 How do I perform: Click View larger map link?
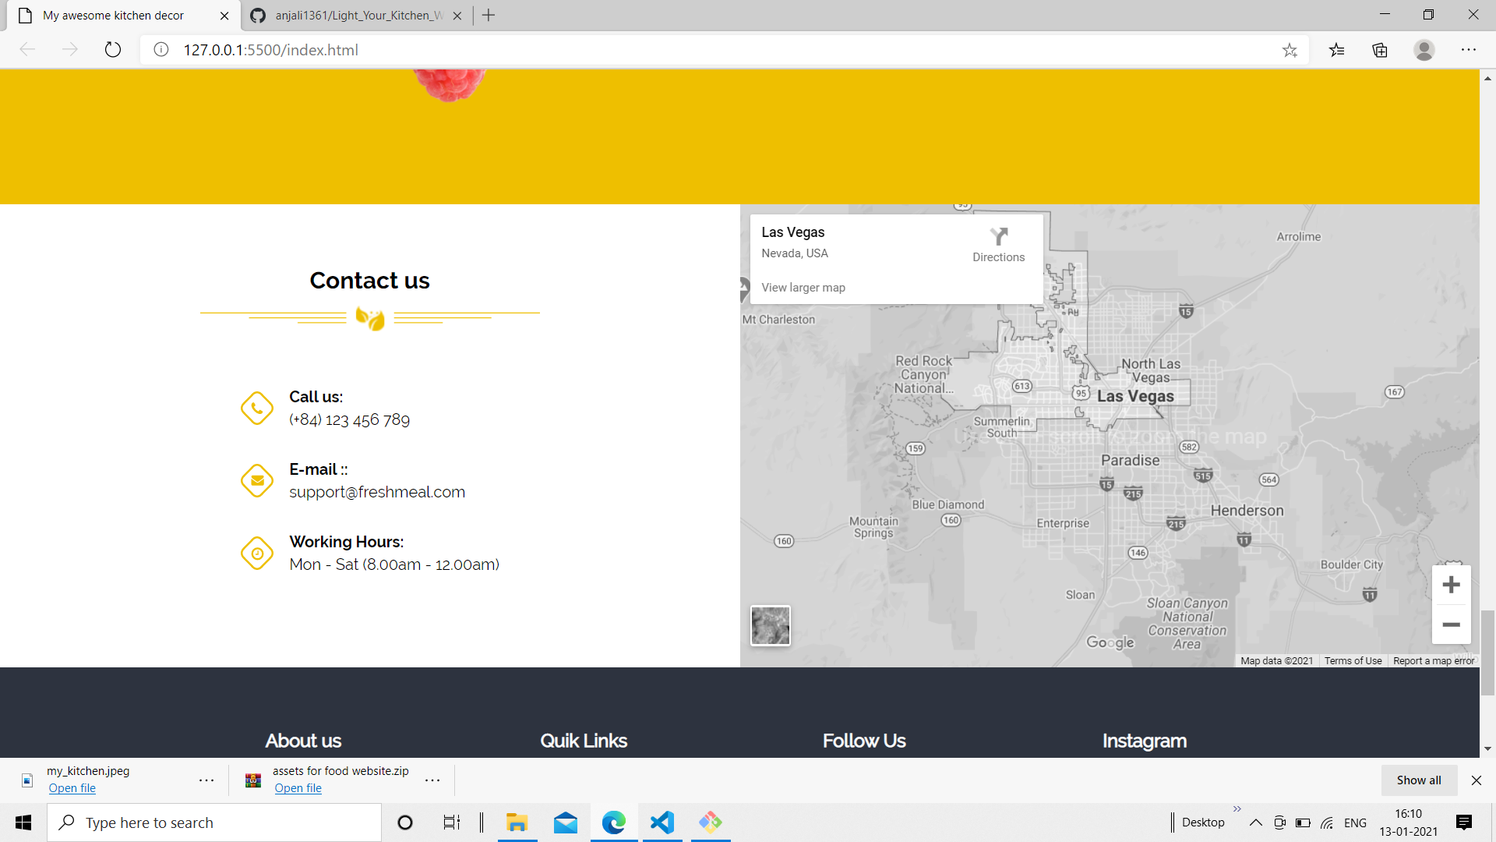[x=803, y=288]
